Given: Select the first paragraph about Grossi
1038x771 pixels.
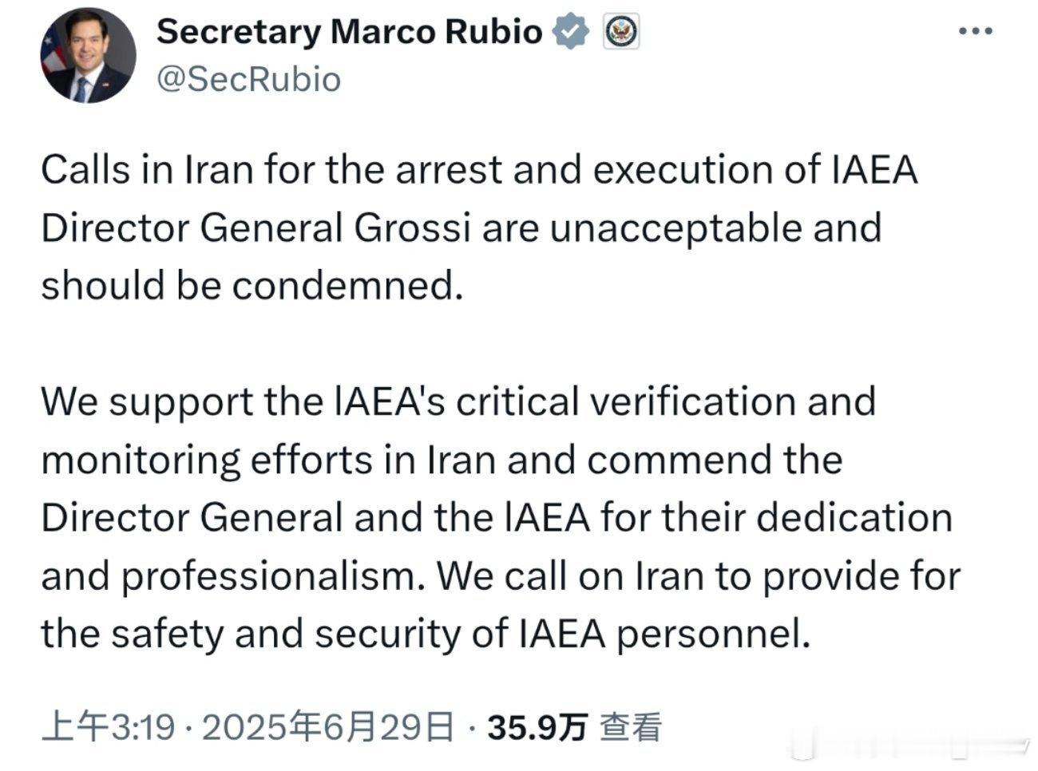Looking at the screenshot, I should coord(479,227).
